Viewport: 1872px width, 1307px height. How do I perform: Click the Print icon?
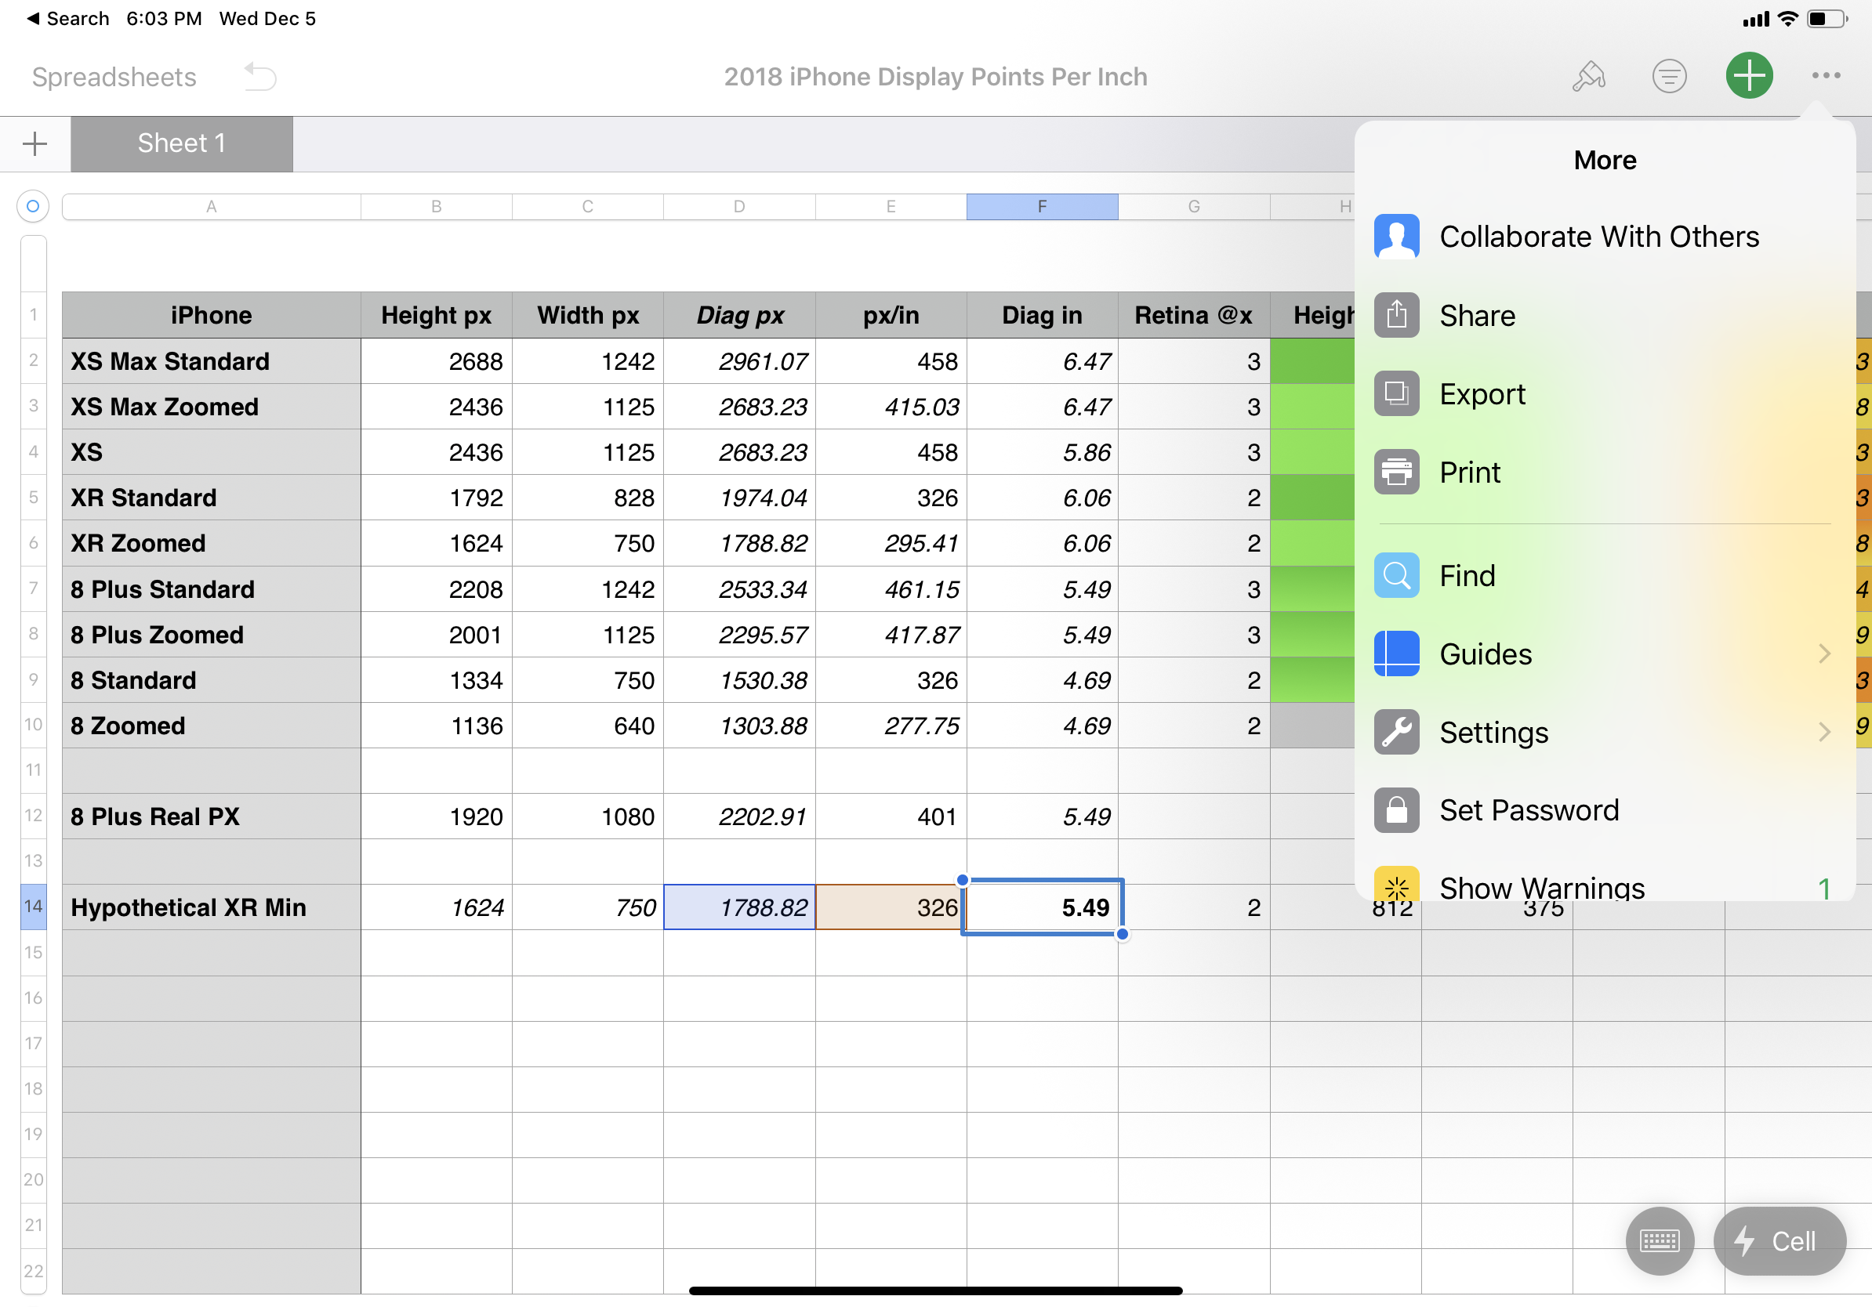[1395, 472]
